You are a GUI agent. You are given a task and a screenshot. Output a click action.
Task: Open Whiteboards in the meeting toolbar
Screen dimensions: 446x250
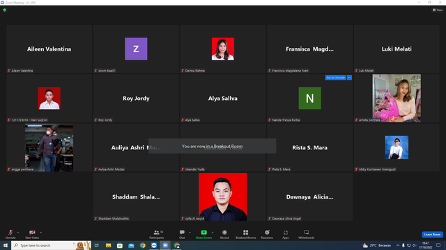307,234
